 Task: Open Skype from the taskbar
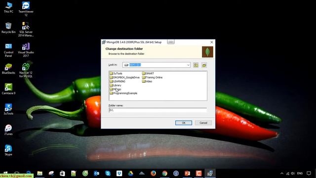tap(108, 173)
